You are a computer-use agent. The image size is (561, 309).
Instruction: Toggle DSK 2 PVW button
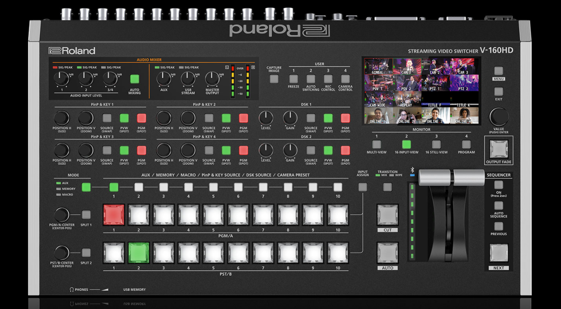[x=328, y=150]
